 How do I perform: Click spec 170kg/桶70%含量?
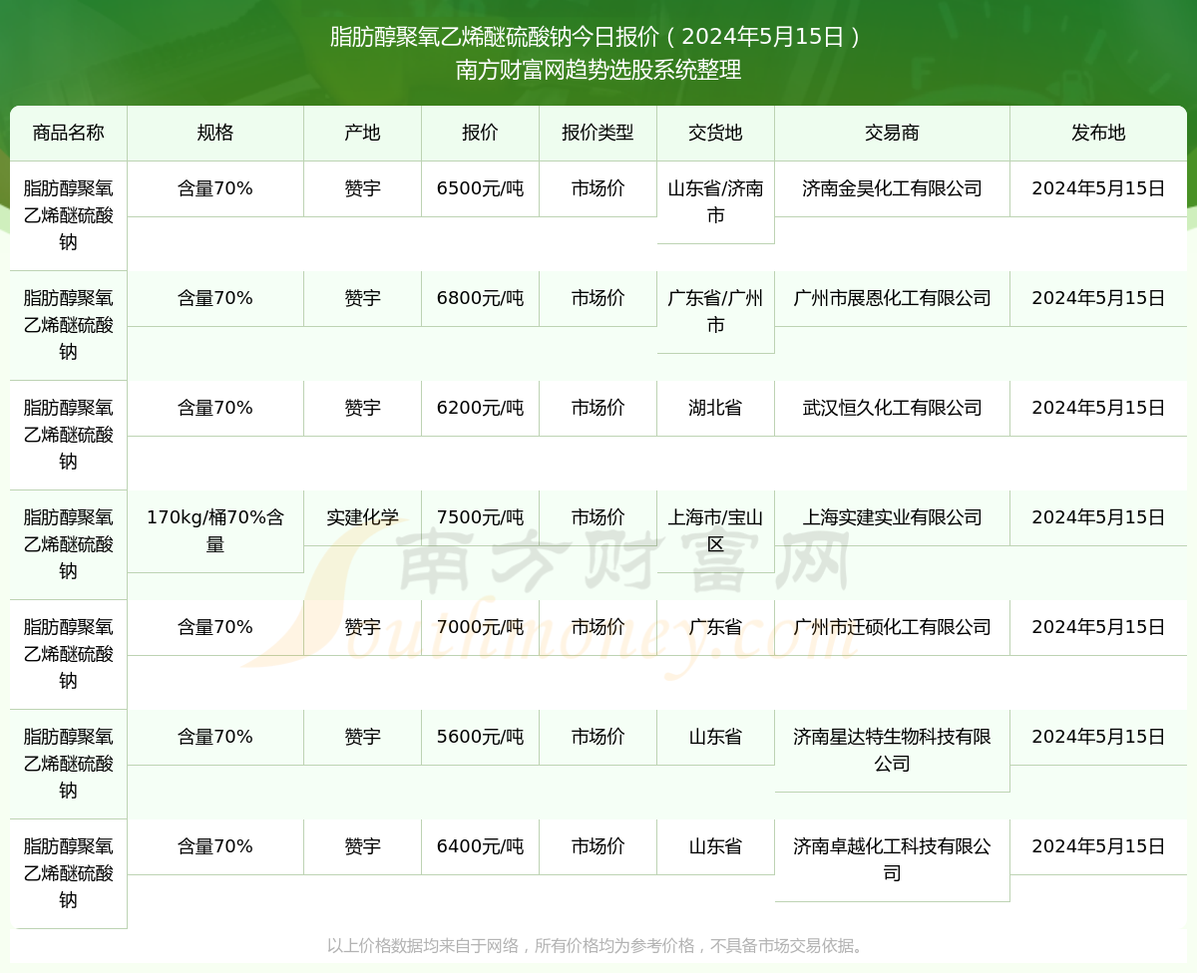(x=215, y=531)
